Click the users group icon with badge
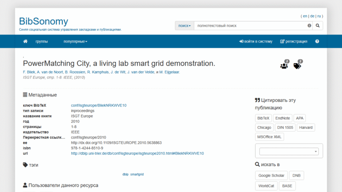 point(284,65)
